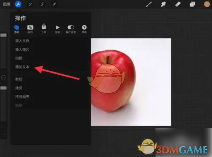This screenshot has width=212, height=157.
Task: Choose 插入照片 insert a photo
Action: [22, 50]
